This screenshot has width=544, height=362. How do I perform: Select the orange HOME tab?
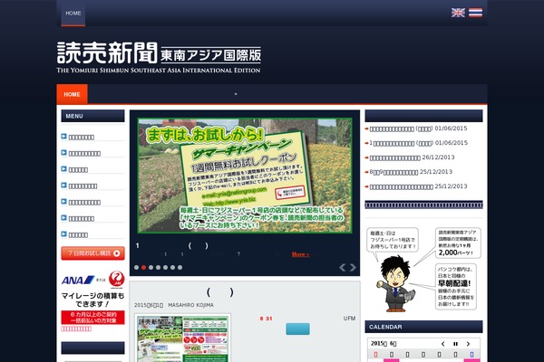click(73, 94)
